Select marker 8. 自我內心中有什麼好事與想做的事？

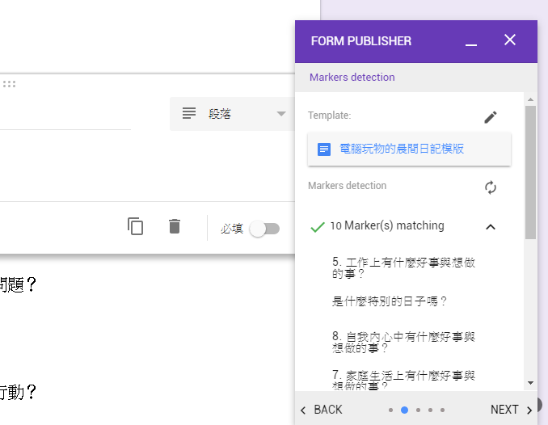(403, 342)
